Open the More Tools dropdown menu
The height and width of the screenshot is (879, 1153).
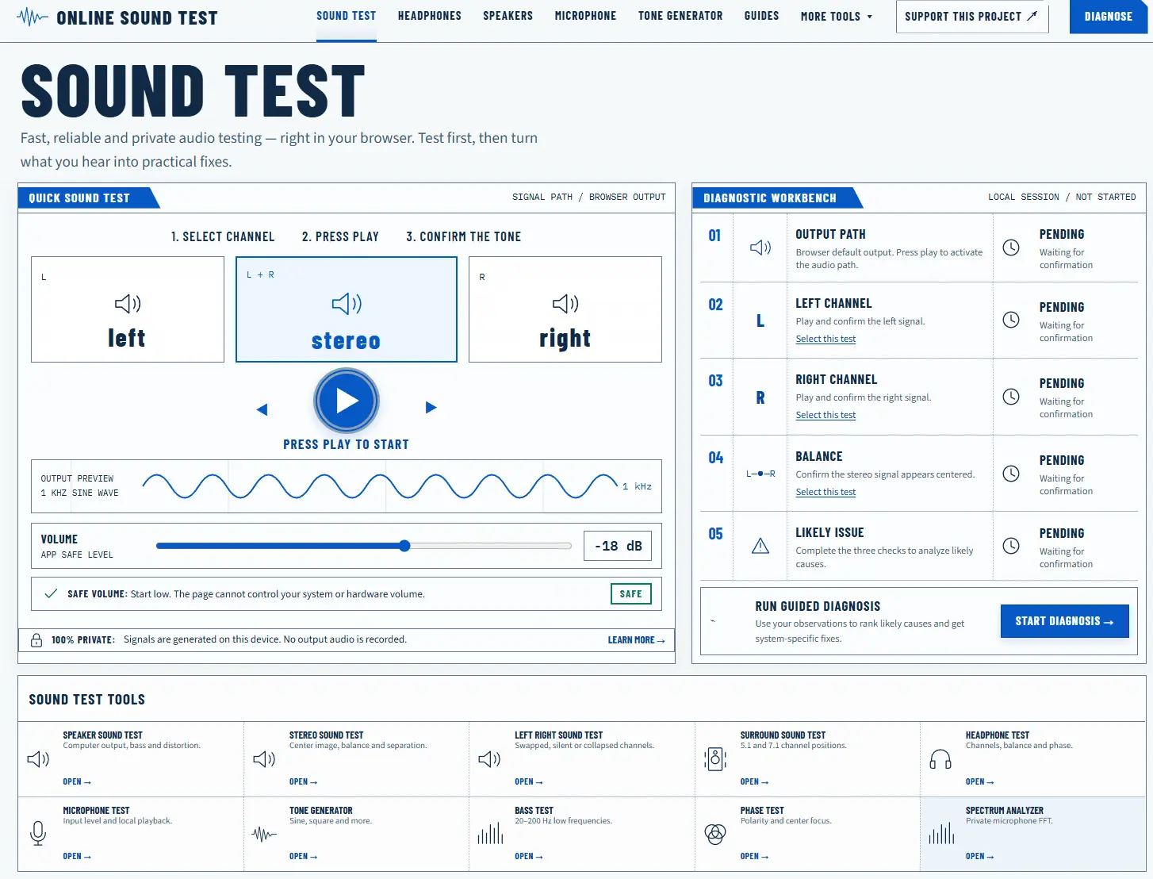(837, 16)
